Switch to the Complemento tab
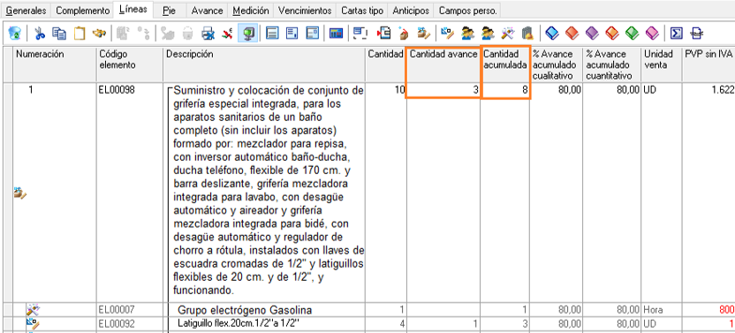The width and height of the screenshot is (735, 333). coord(82,11)
